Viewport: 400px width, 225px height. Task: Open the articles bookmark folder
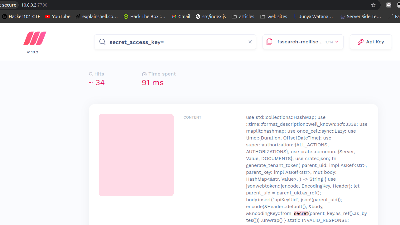tap(243, 17)
